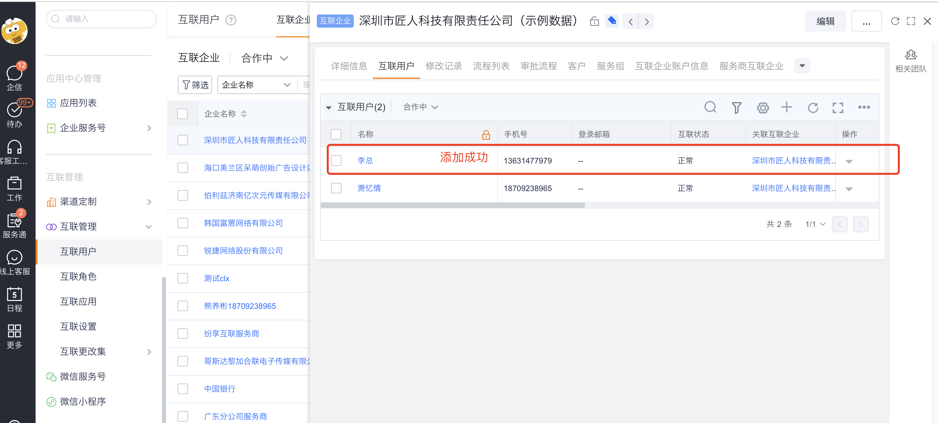Open the 李总 user link
The width and height of the screenshot is (938, 423).
(x=365, y=161)
